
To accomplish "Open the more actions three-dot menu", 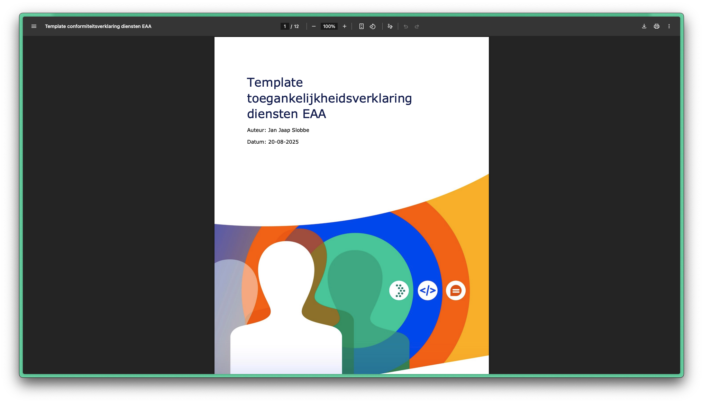I will click(669, 26).
